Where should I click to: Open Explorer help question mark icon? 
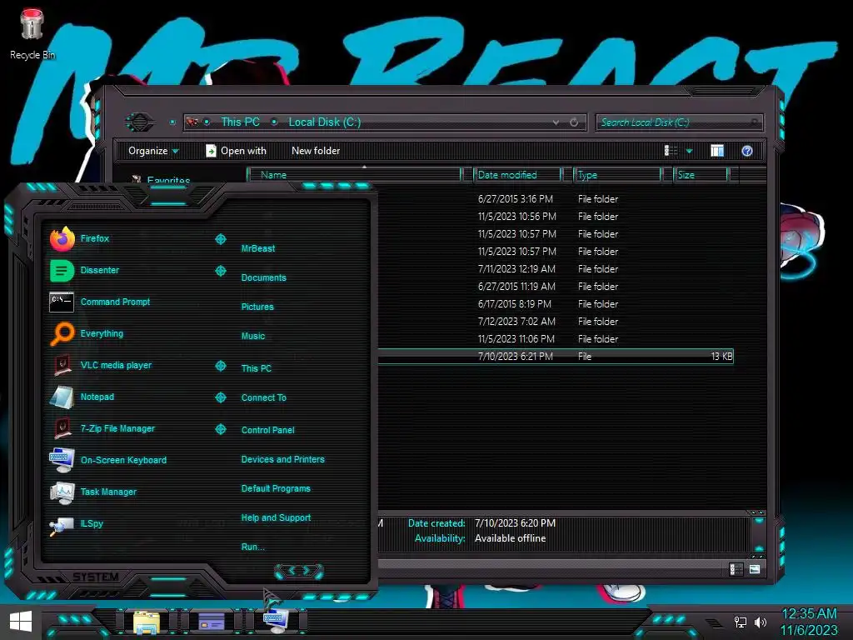(x=747, y=151)
